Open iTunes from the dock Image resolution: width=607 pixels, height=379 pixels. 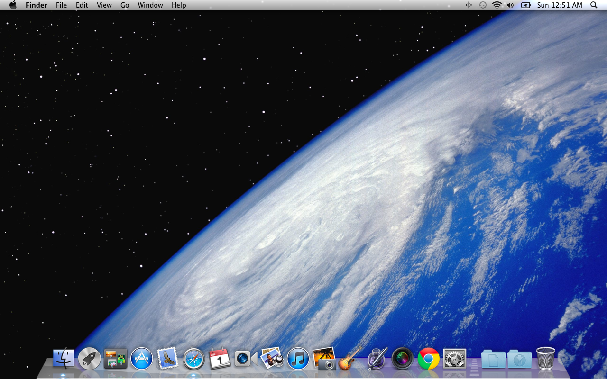point(298,358)
